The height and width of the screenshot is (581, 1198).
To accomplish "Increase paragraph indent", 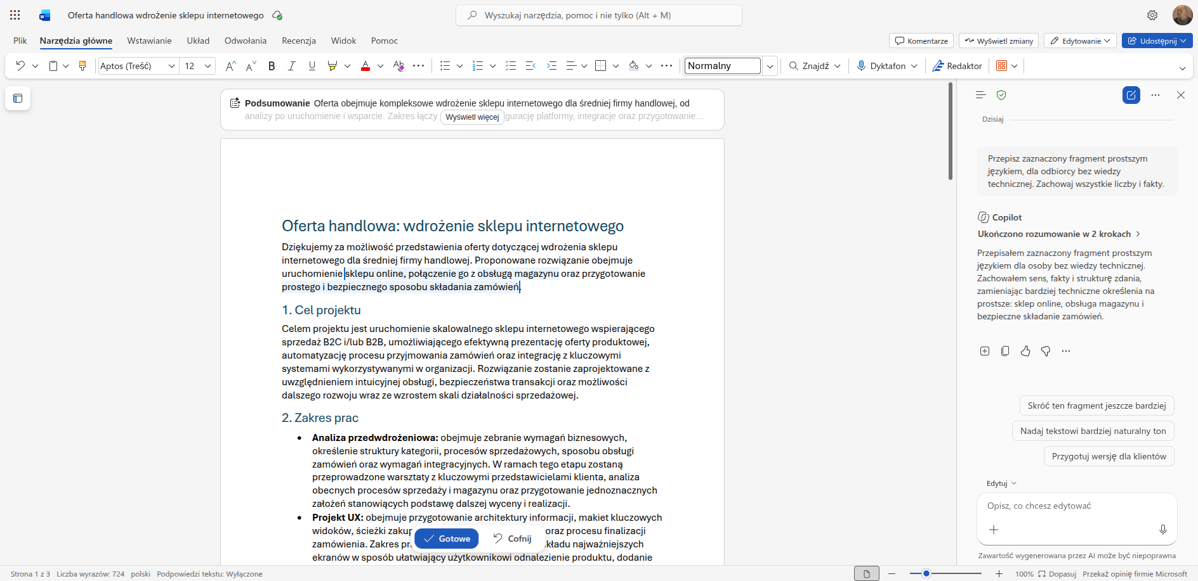I will 551,66.
